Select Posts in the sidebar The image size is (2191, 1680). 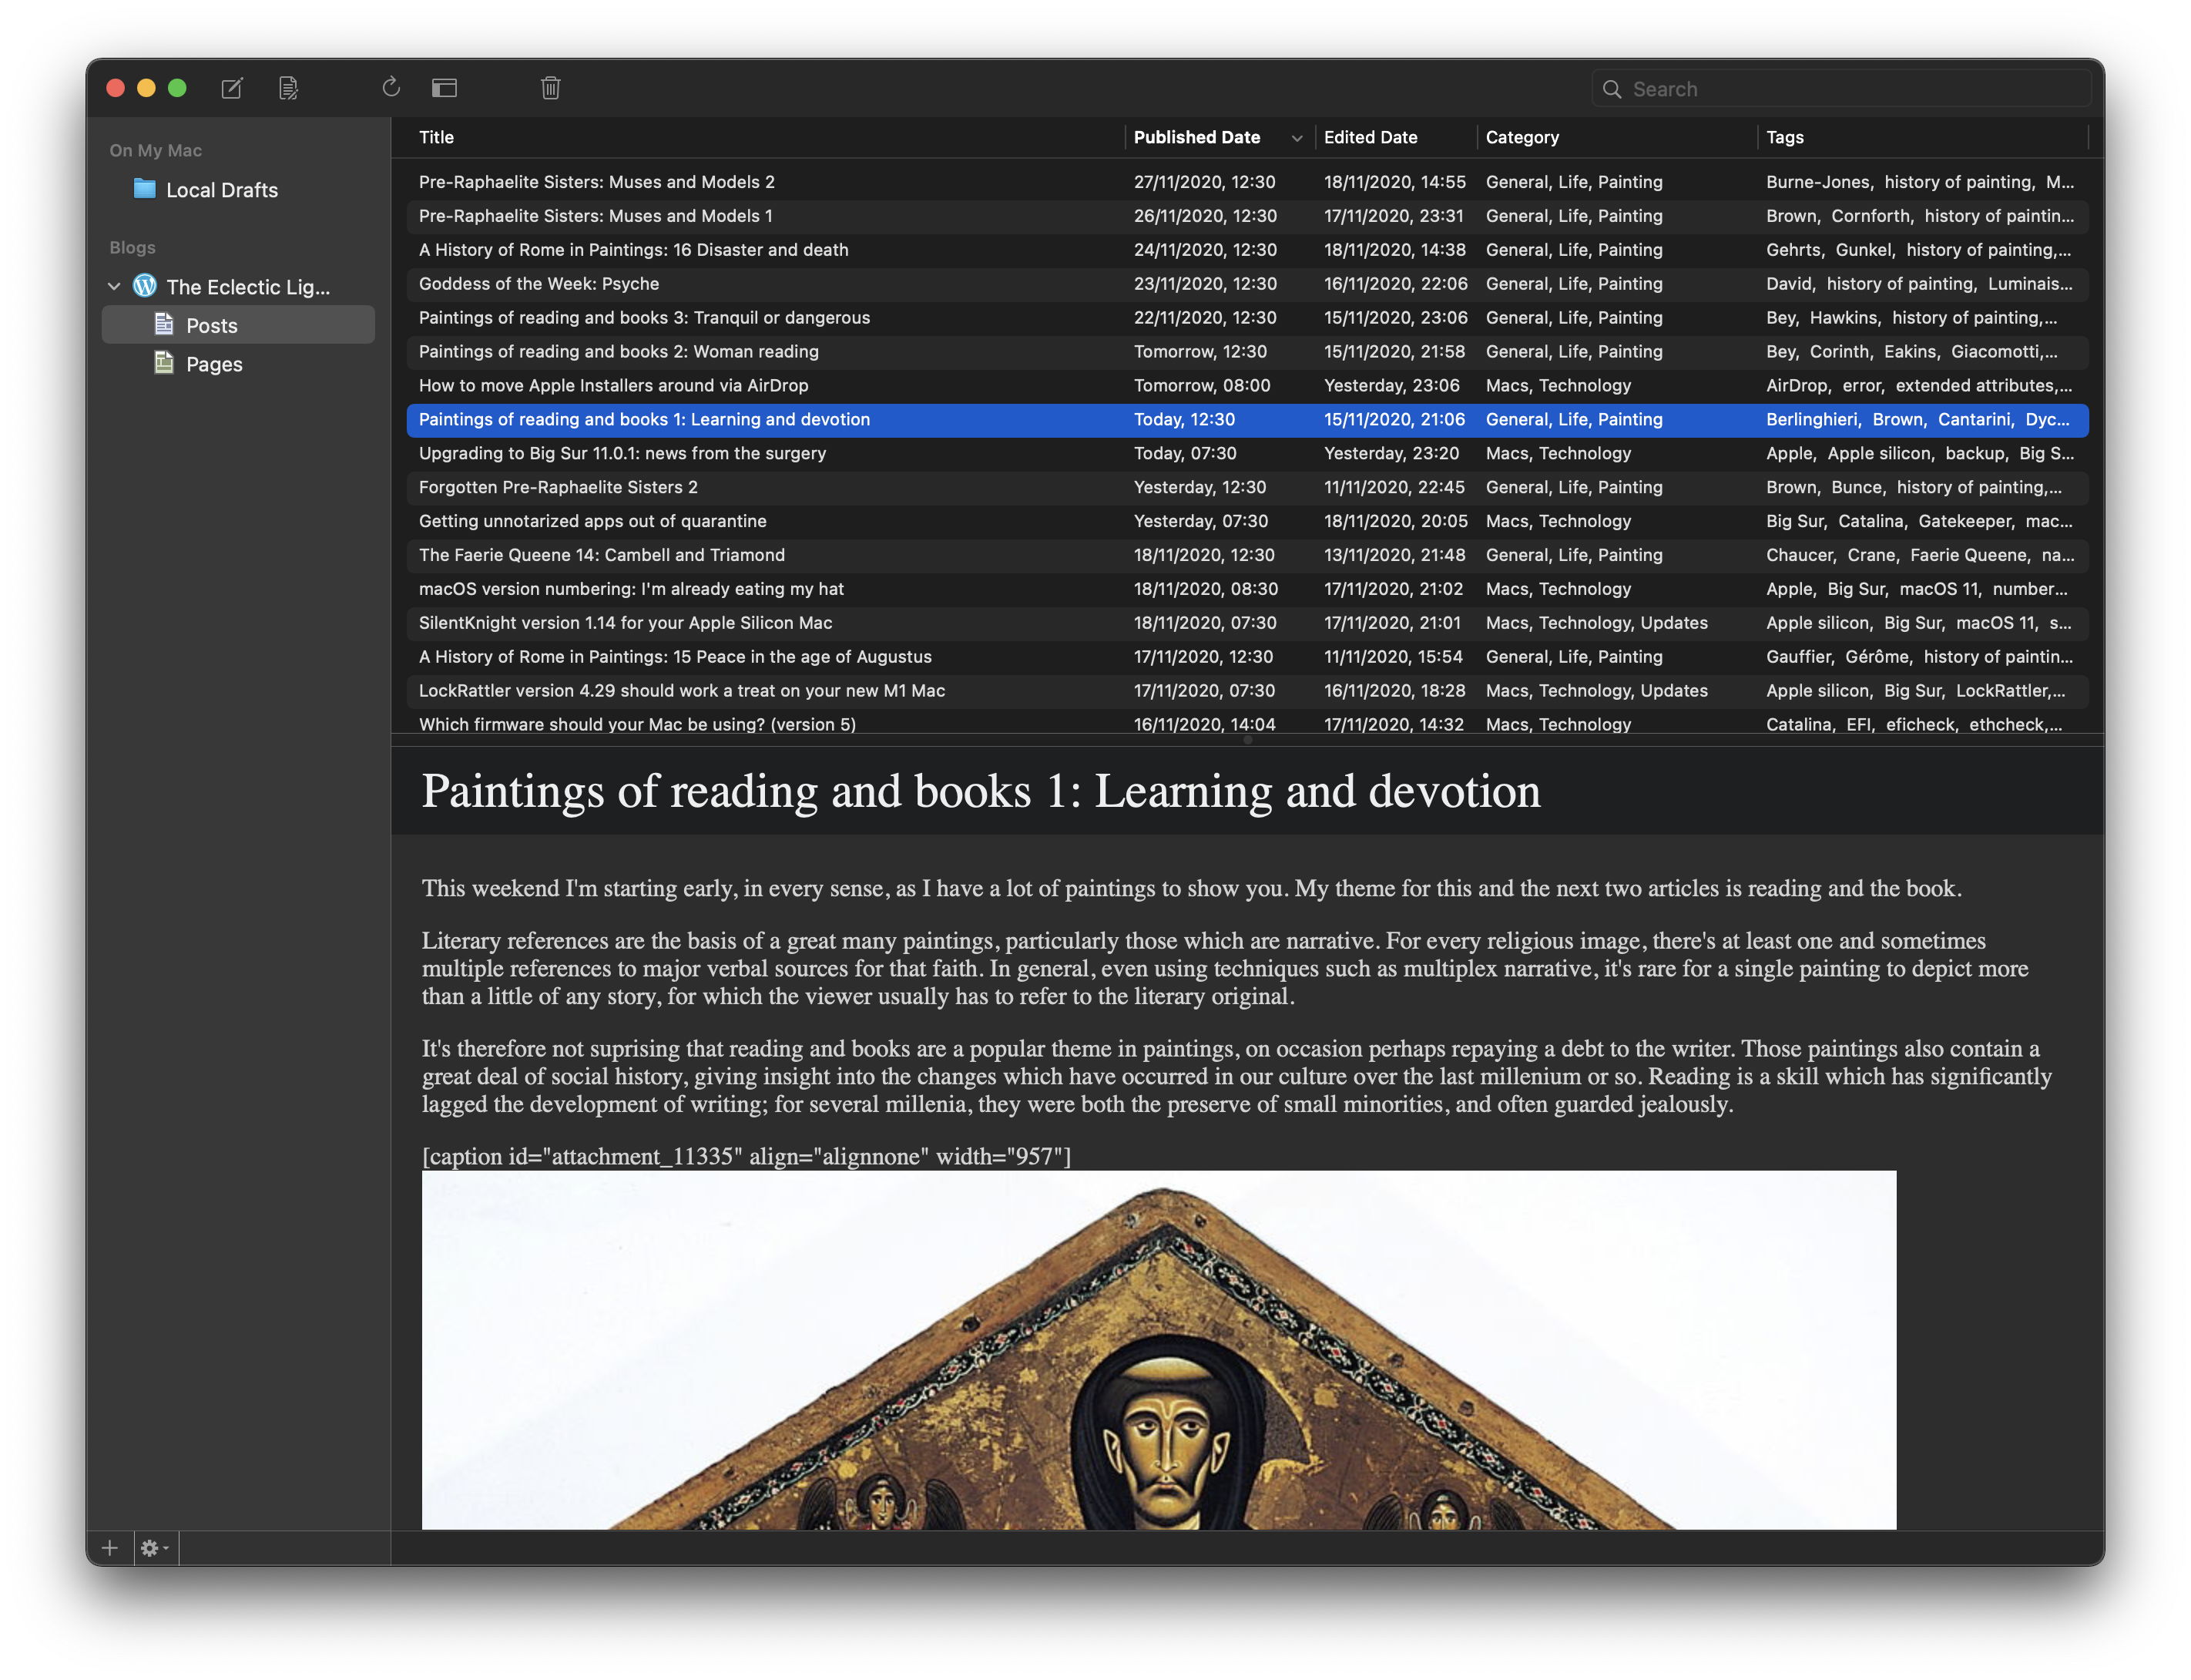[211, 325]
